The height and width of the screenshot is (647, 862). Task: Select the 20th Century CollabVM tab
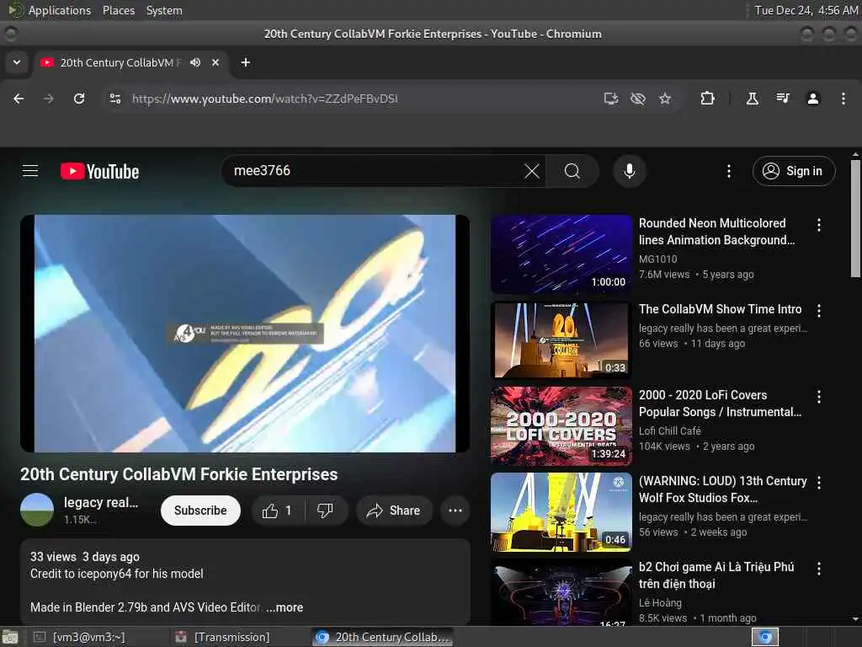click(120, 62)
